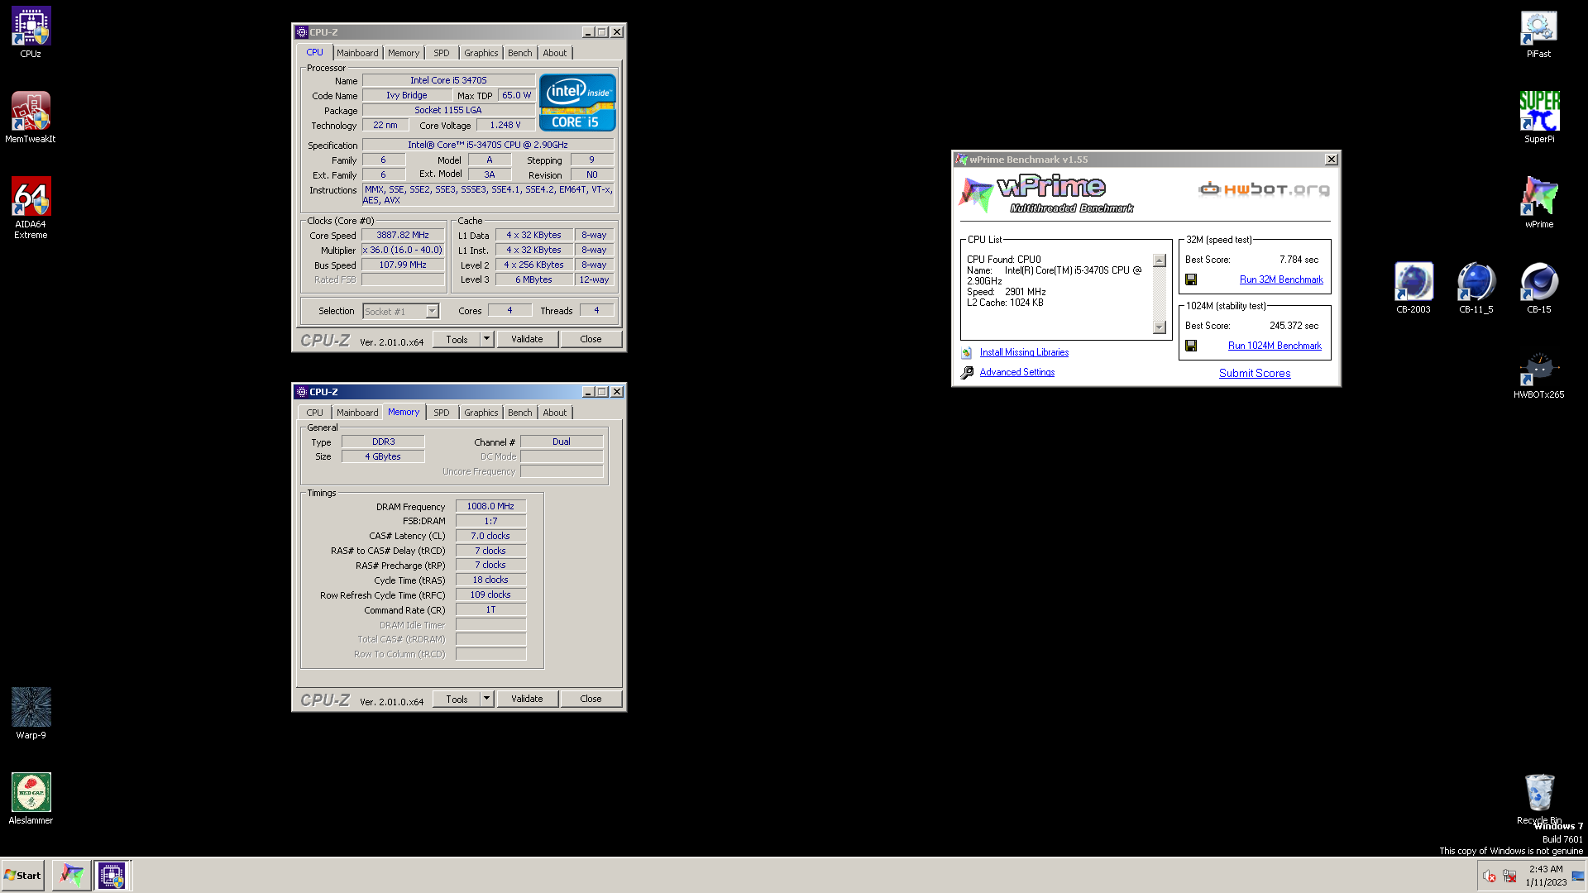The image size is (1588, 893).
Task: Open Advanced Settings link in wPrime
Action: (1017, 372)
